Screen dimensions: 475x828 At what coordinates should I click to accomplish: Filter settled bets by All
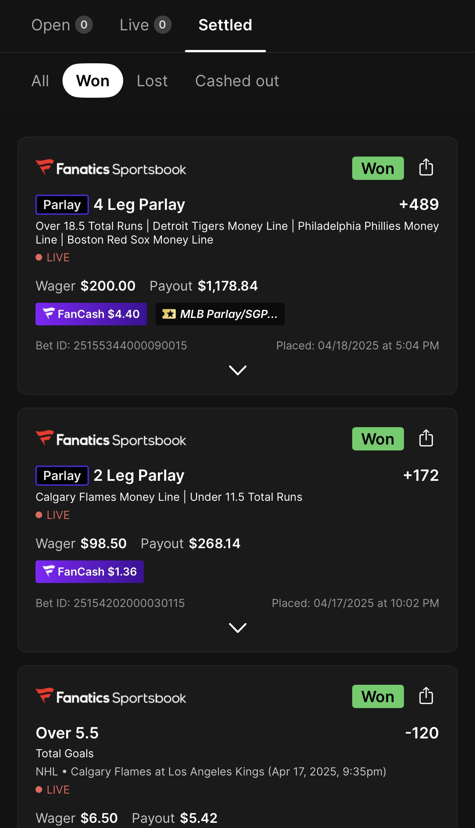tap(40, 81)
